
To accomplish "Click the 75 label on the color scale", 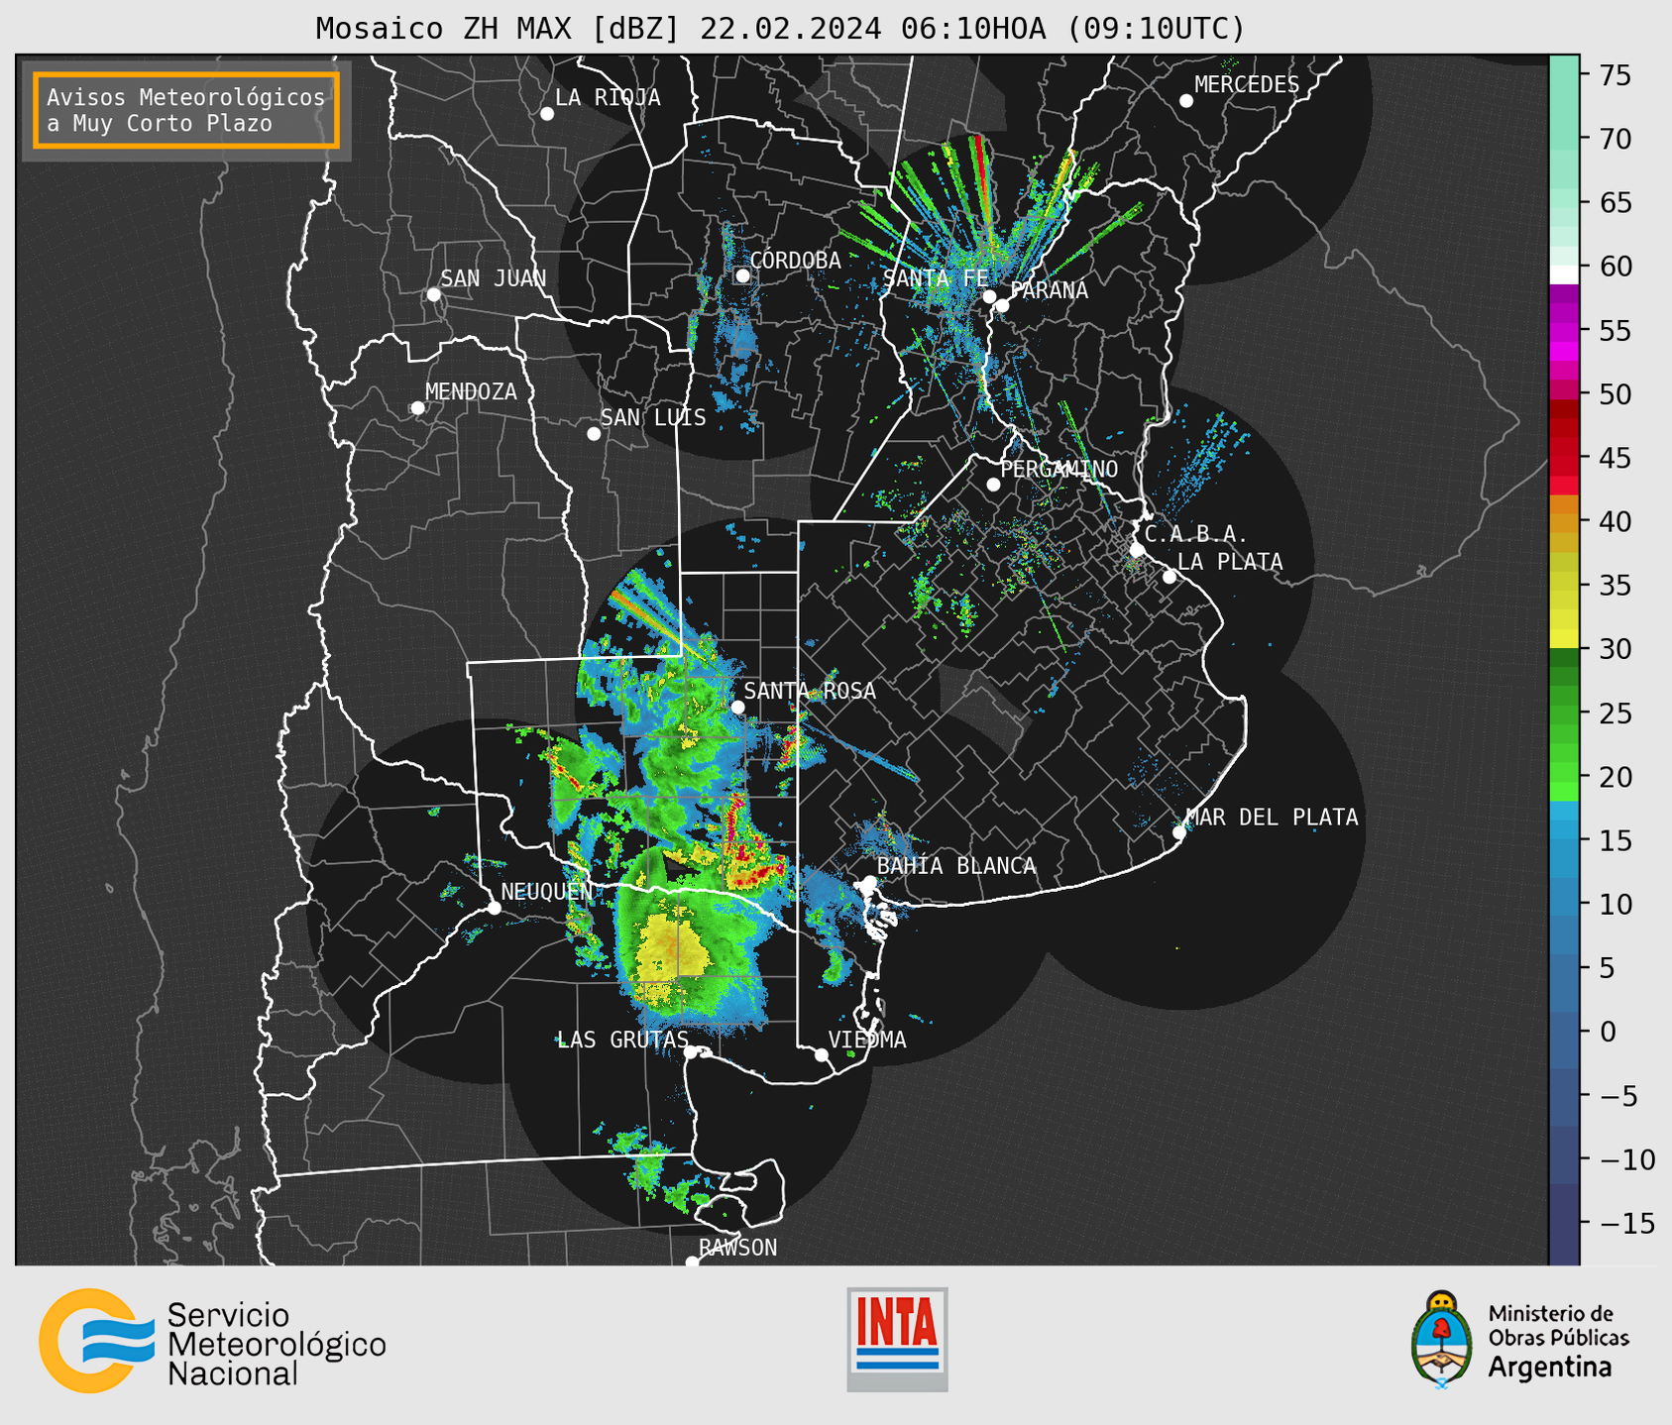I will coord(1615,76).
